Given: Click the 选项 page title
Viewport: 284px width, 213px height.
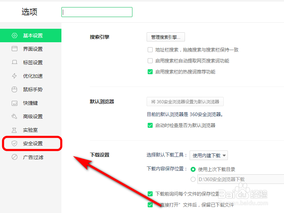Looking at the screenshot, I should (x=29, y=12).
